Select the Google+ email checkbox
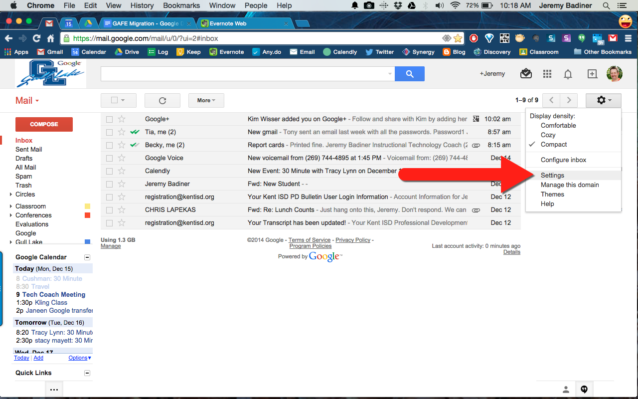This screenshot has height=399, width=638. (109, 119)
